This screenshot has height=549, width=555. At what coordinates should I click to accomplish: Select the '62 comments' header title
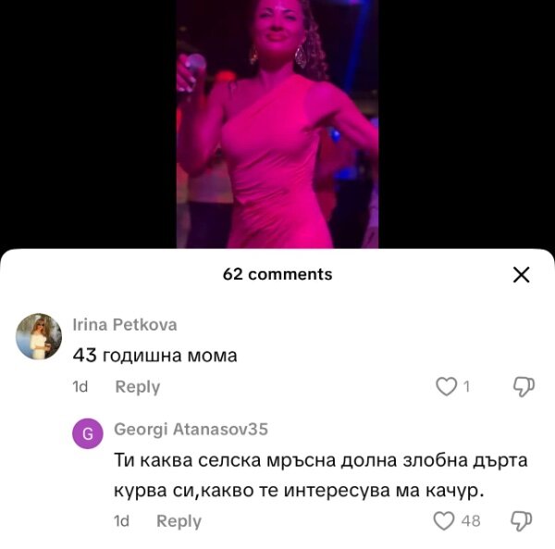coord(277,274)
